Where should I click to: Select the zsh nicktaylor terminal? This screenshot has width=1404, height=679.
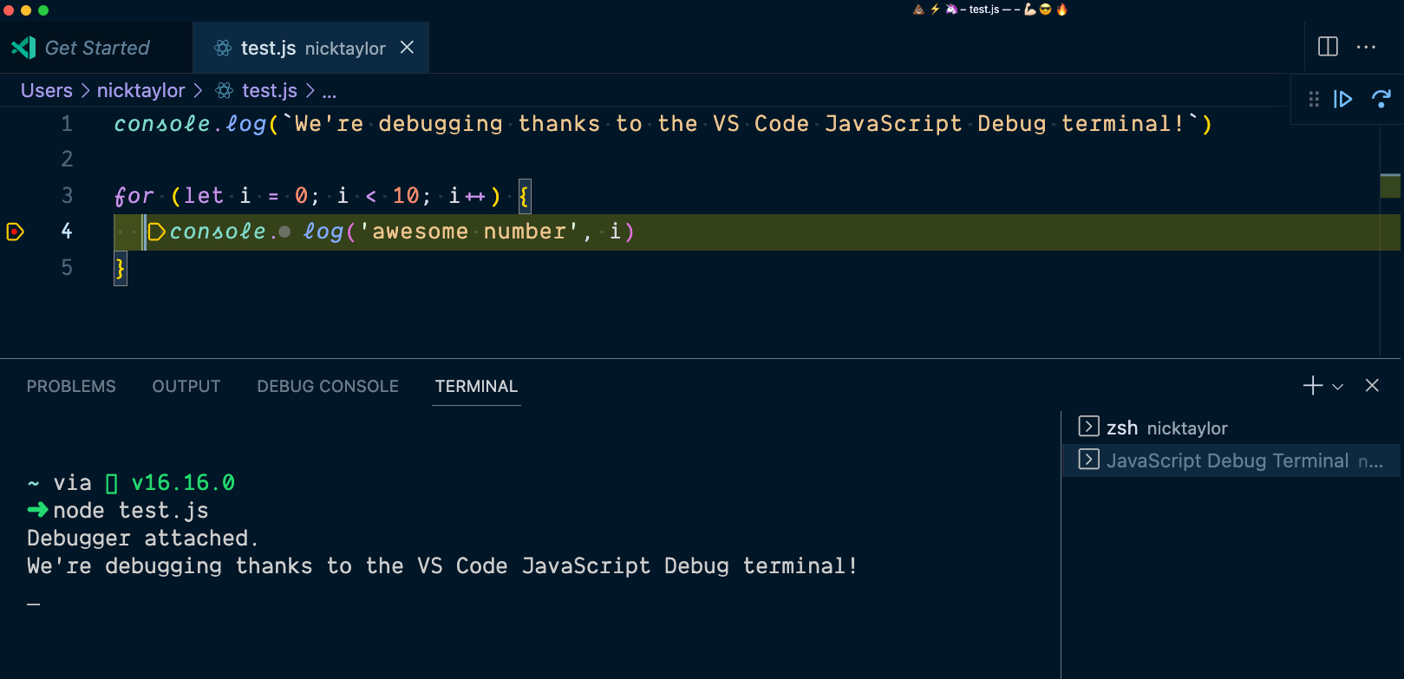[x=1231, y=428]
